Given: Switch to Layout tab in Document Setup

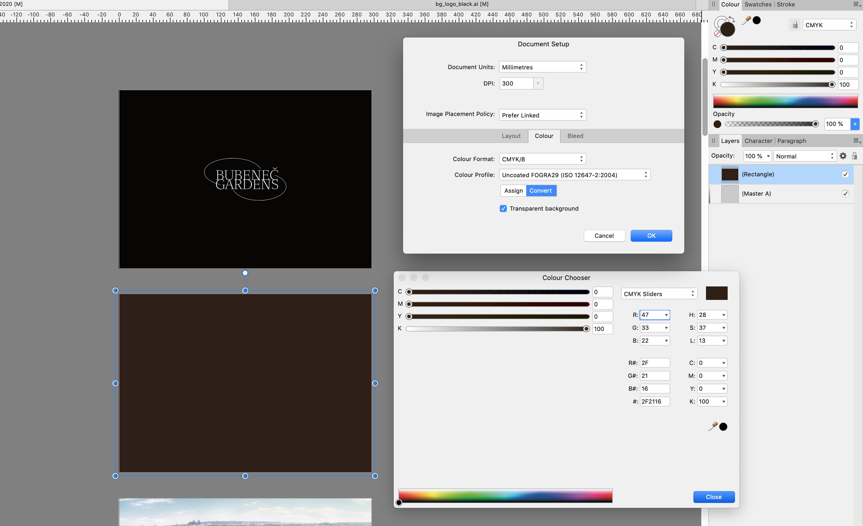Looking at the screenshot, I should pyautogui.click(x=511, y=136).
